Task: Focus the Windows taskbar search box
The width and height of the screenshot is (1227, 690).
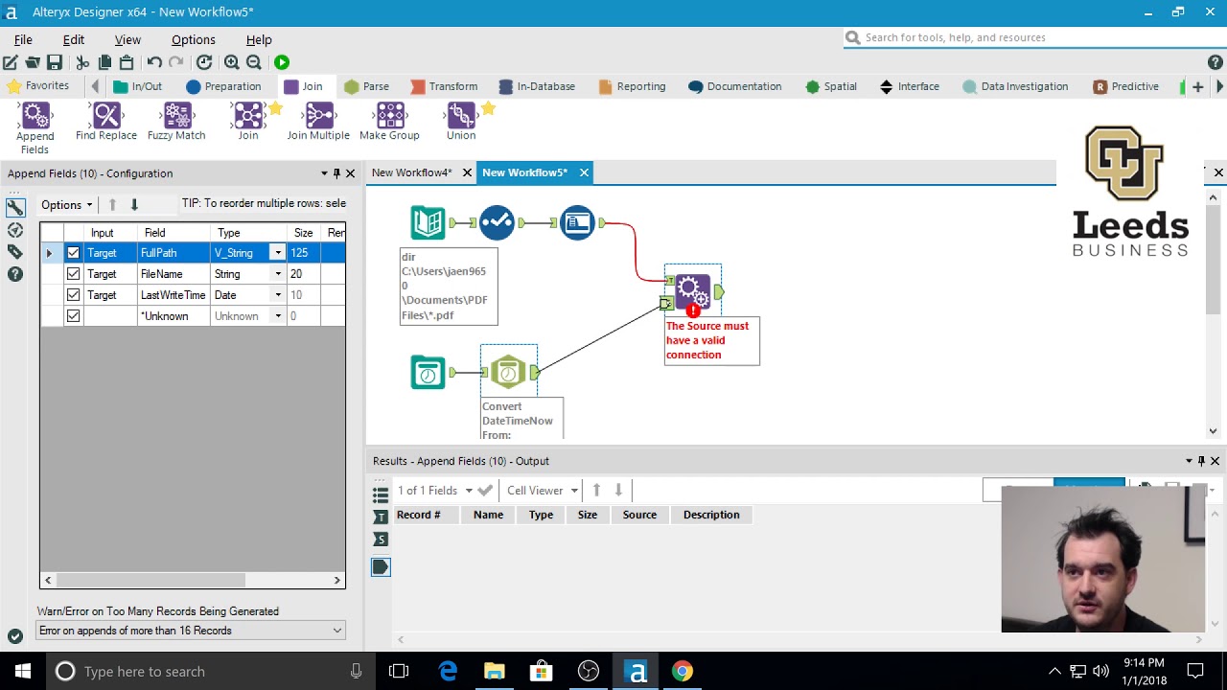Action: (x=208, y=671)
